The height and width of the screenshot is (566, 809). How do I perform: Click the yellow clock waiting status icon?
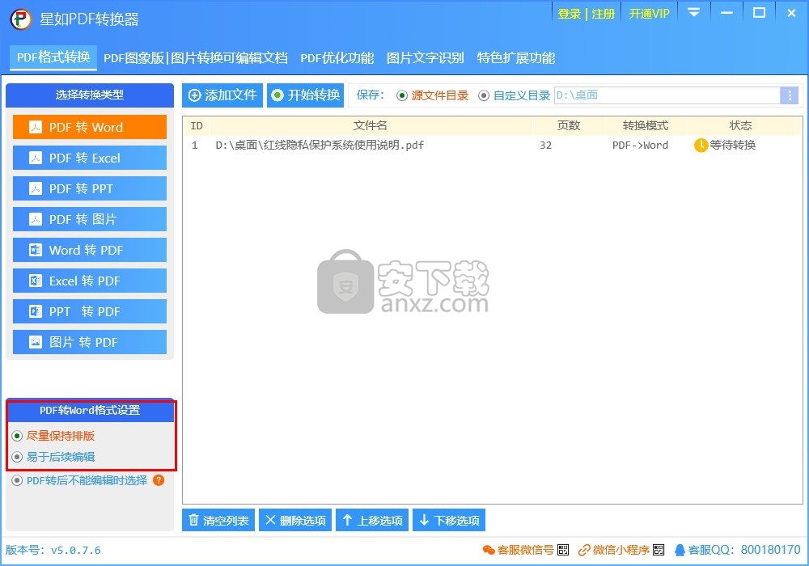[x=701, y=146]
